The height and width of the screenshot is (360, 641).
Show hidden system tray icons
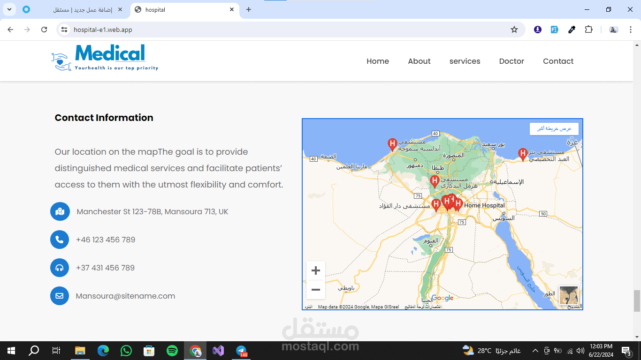coord(535,351)
